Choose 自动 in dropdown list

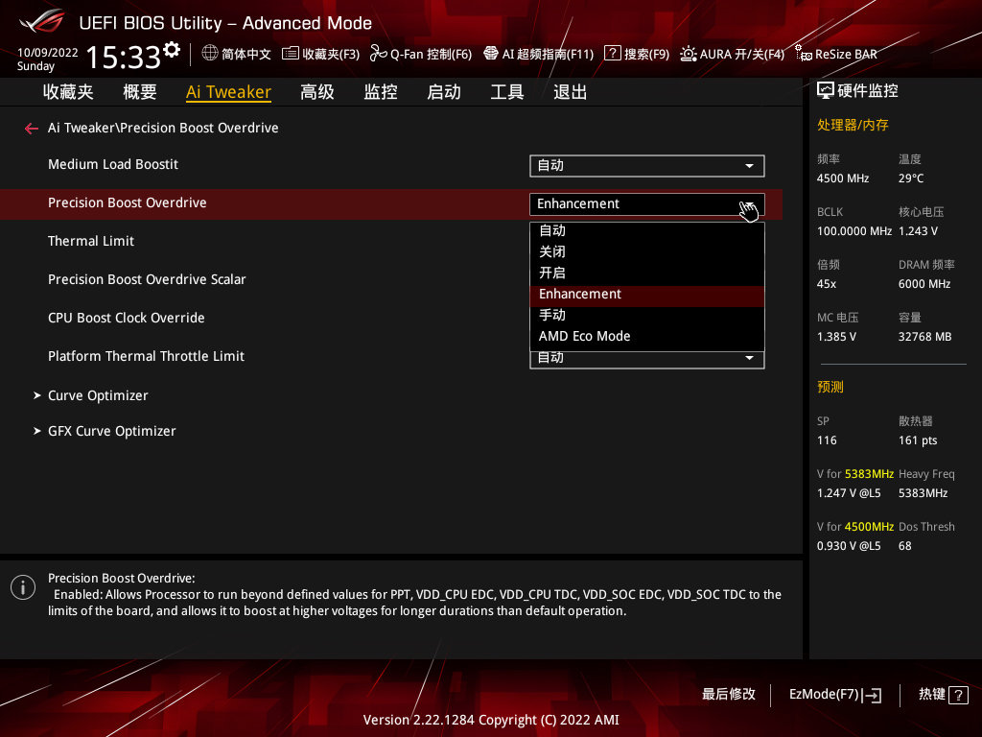(x=647, y=230)
